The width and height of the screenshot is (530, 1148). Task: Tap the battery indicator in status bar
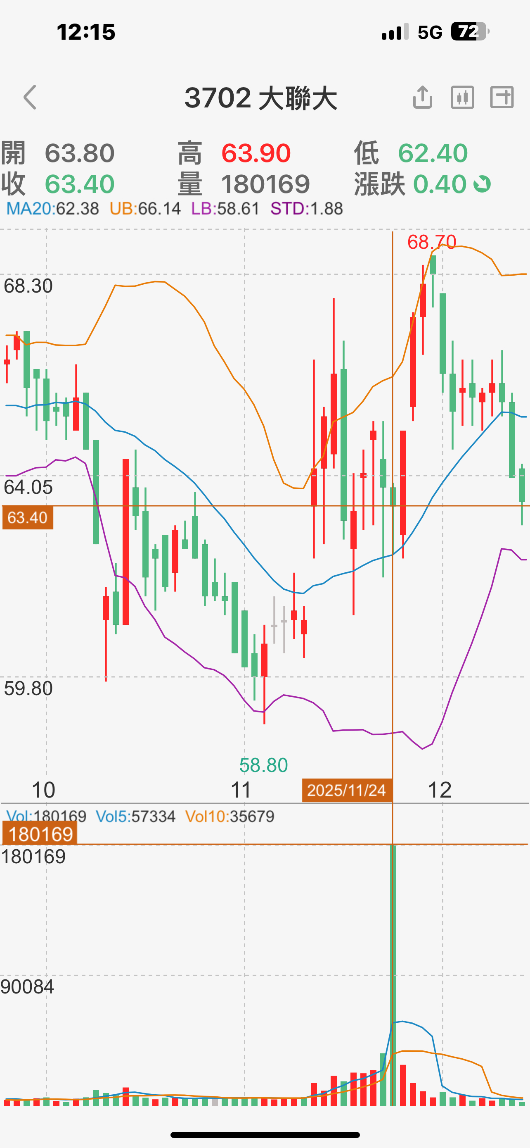(x=470, y=32)
